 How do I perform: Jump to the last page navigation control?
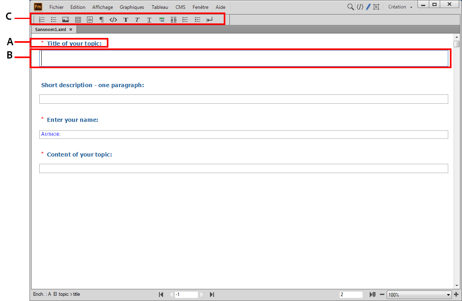pyautogui.click(x=212, y=294)
